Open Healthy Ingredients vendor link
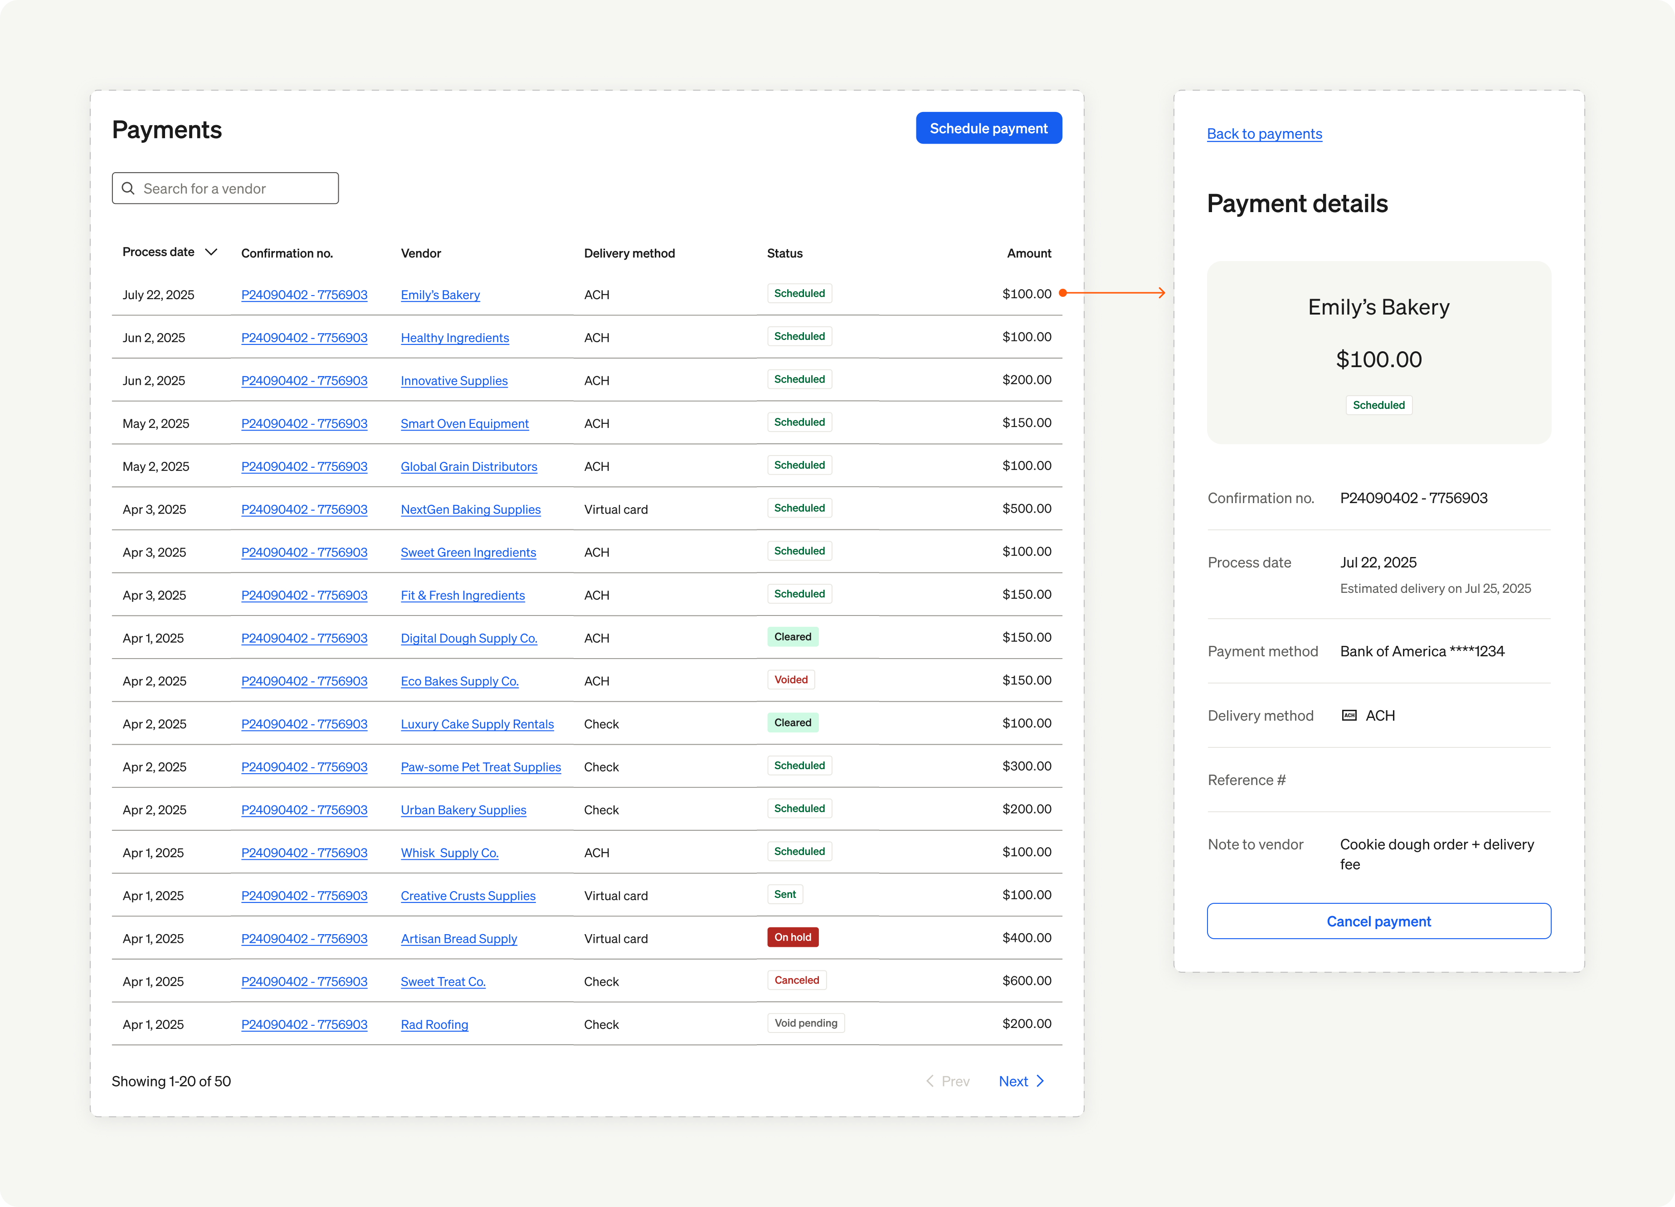The image size is (1675, 1207). pos(454,337)
